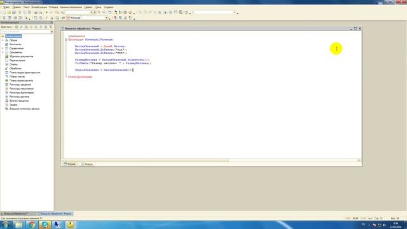The height and width of the screenshot is (229, 407).
Task: Switch to the Форма tab of the editor
Action: coord(69,164)
